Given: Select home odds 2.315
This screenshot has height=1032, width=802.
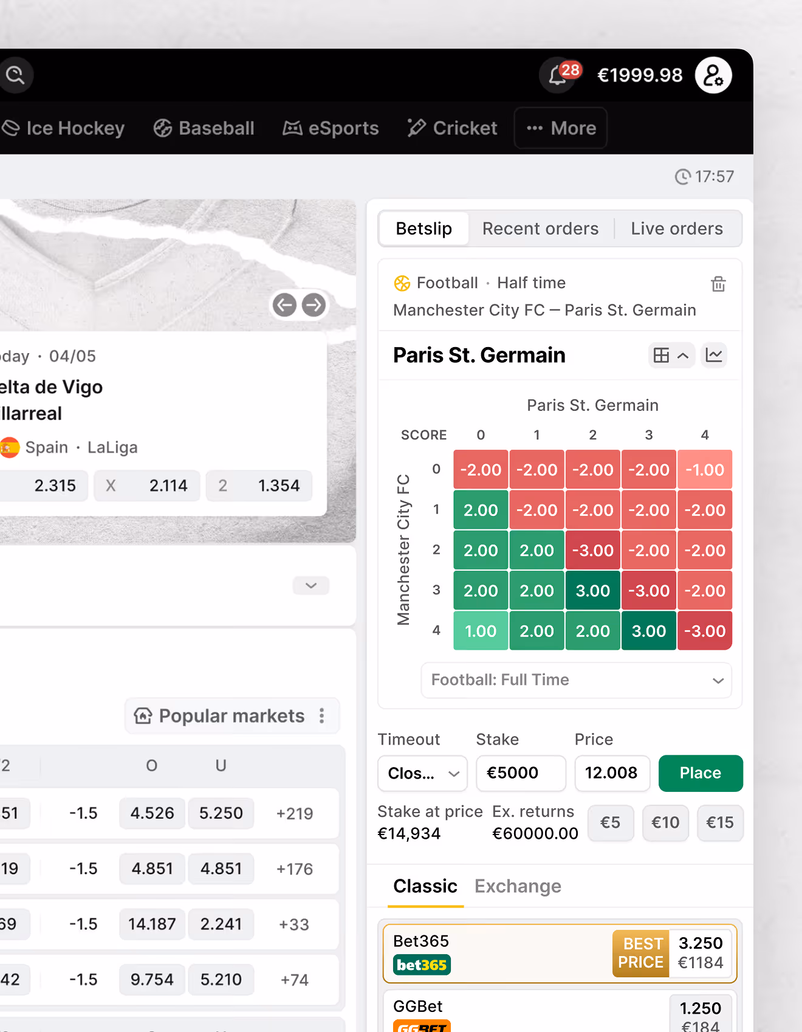Looking at the screenshot, I should (44, 486).
